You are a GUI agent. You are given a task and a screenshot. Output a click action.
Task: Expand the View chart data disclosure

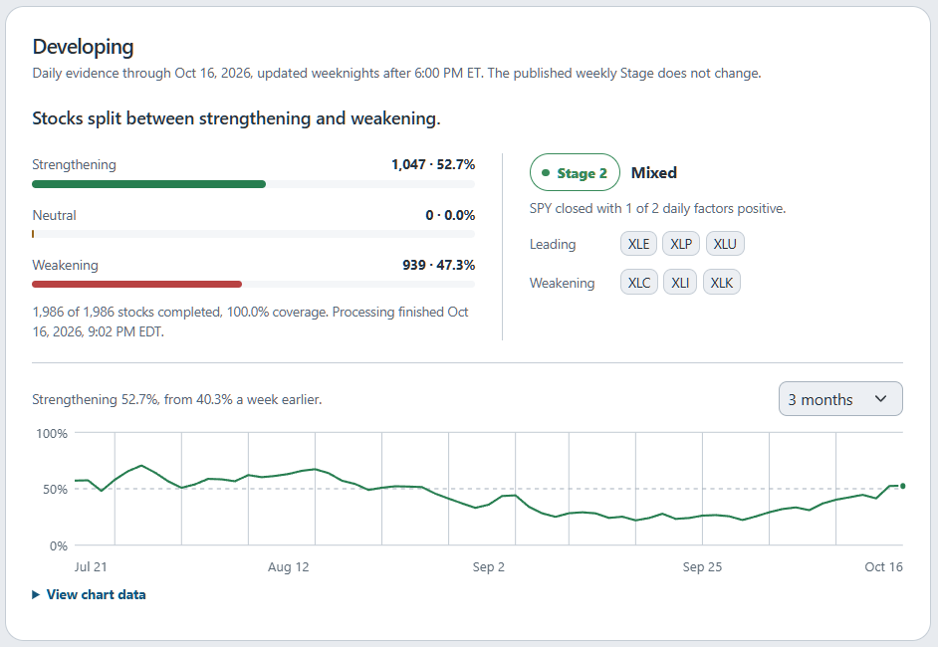89,594
